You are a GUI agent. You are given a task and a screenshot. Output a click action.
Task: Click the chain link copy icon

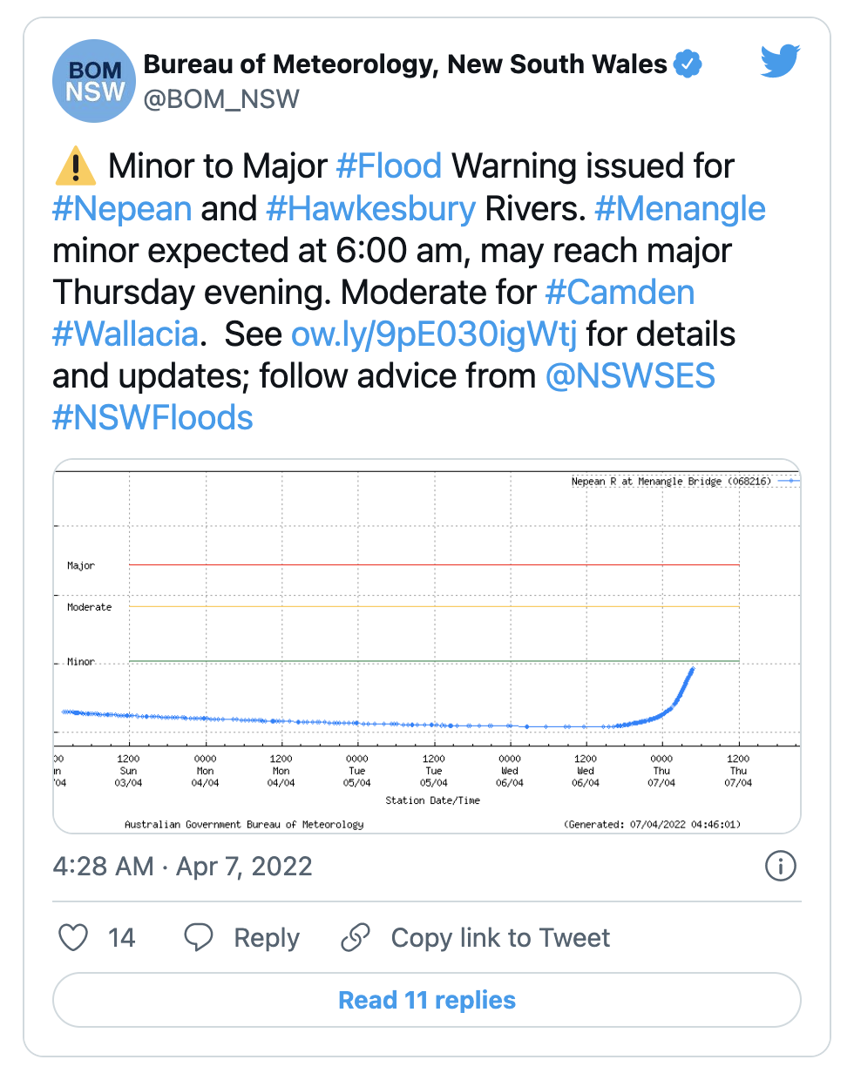tap(356, 938)
